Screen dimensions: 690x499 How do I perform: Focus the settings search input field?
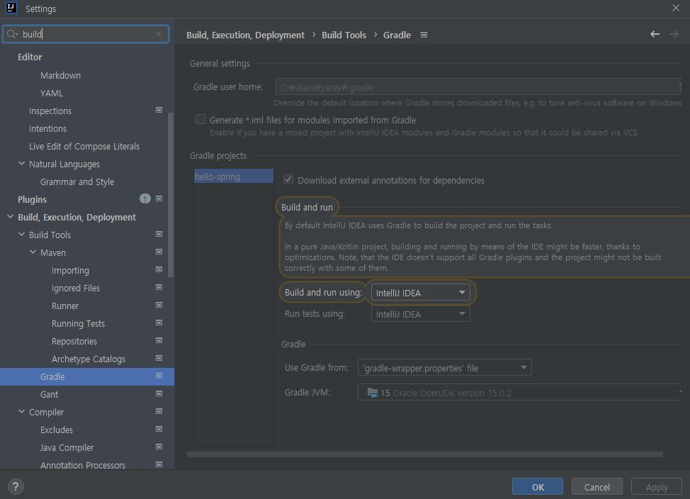pyautogui.click(x=86, y=34)
